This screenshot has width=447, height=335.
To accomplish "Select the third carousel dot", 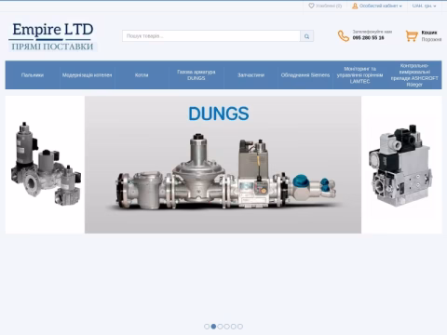I will point(220,327).
